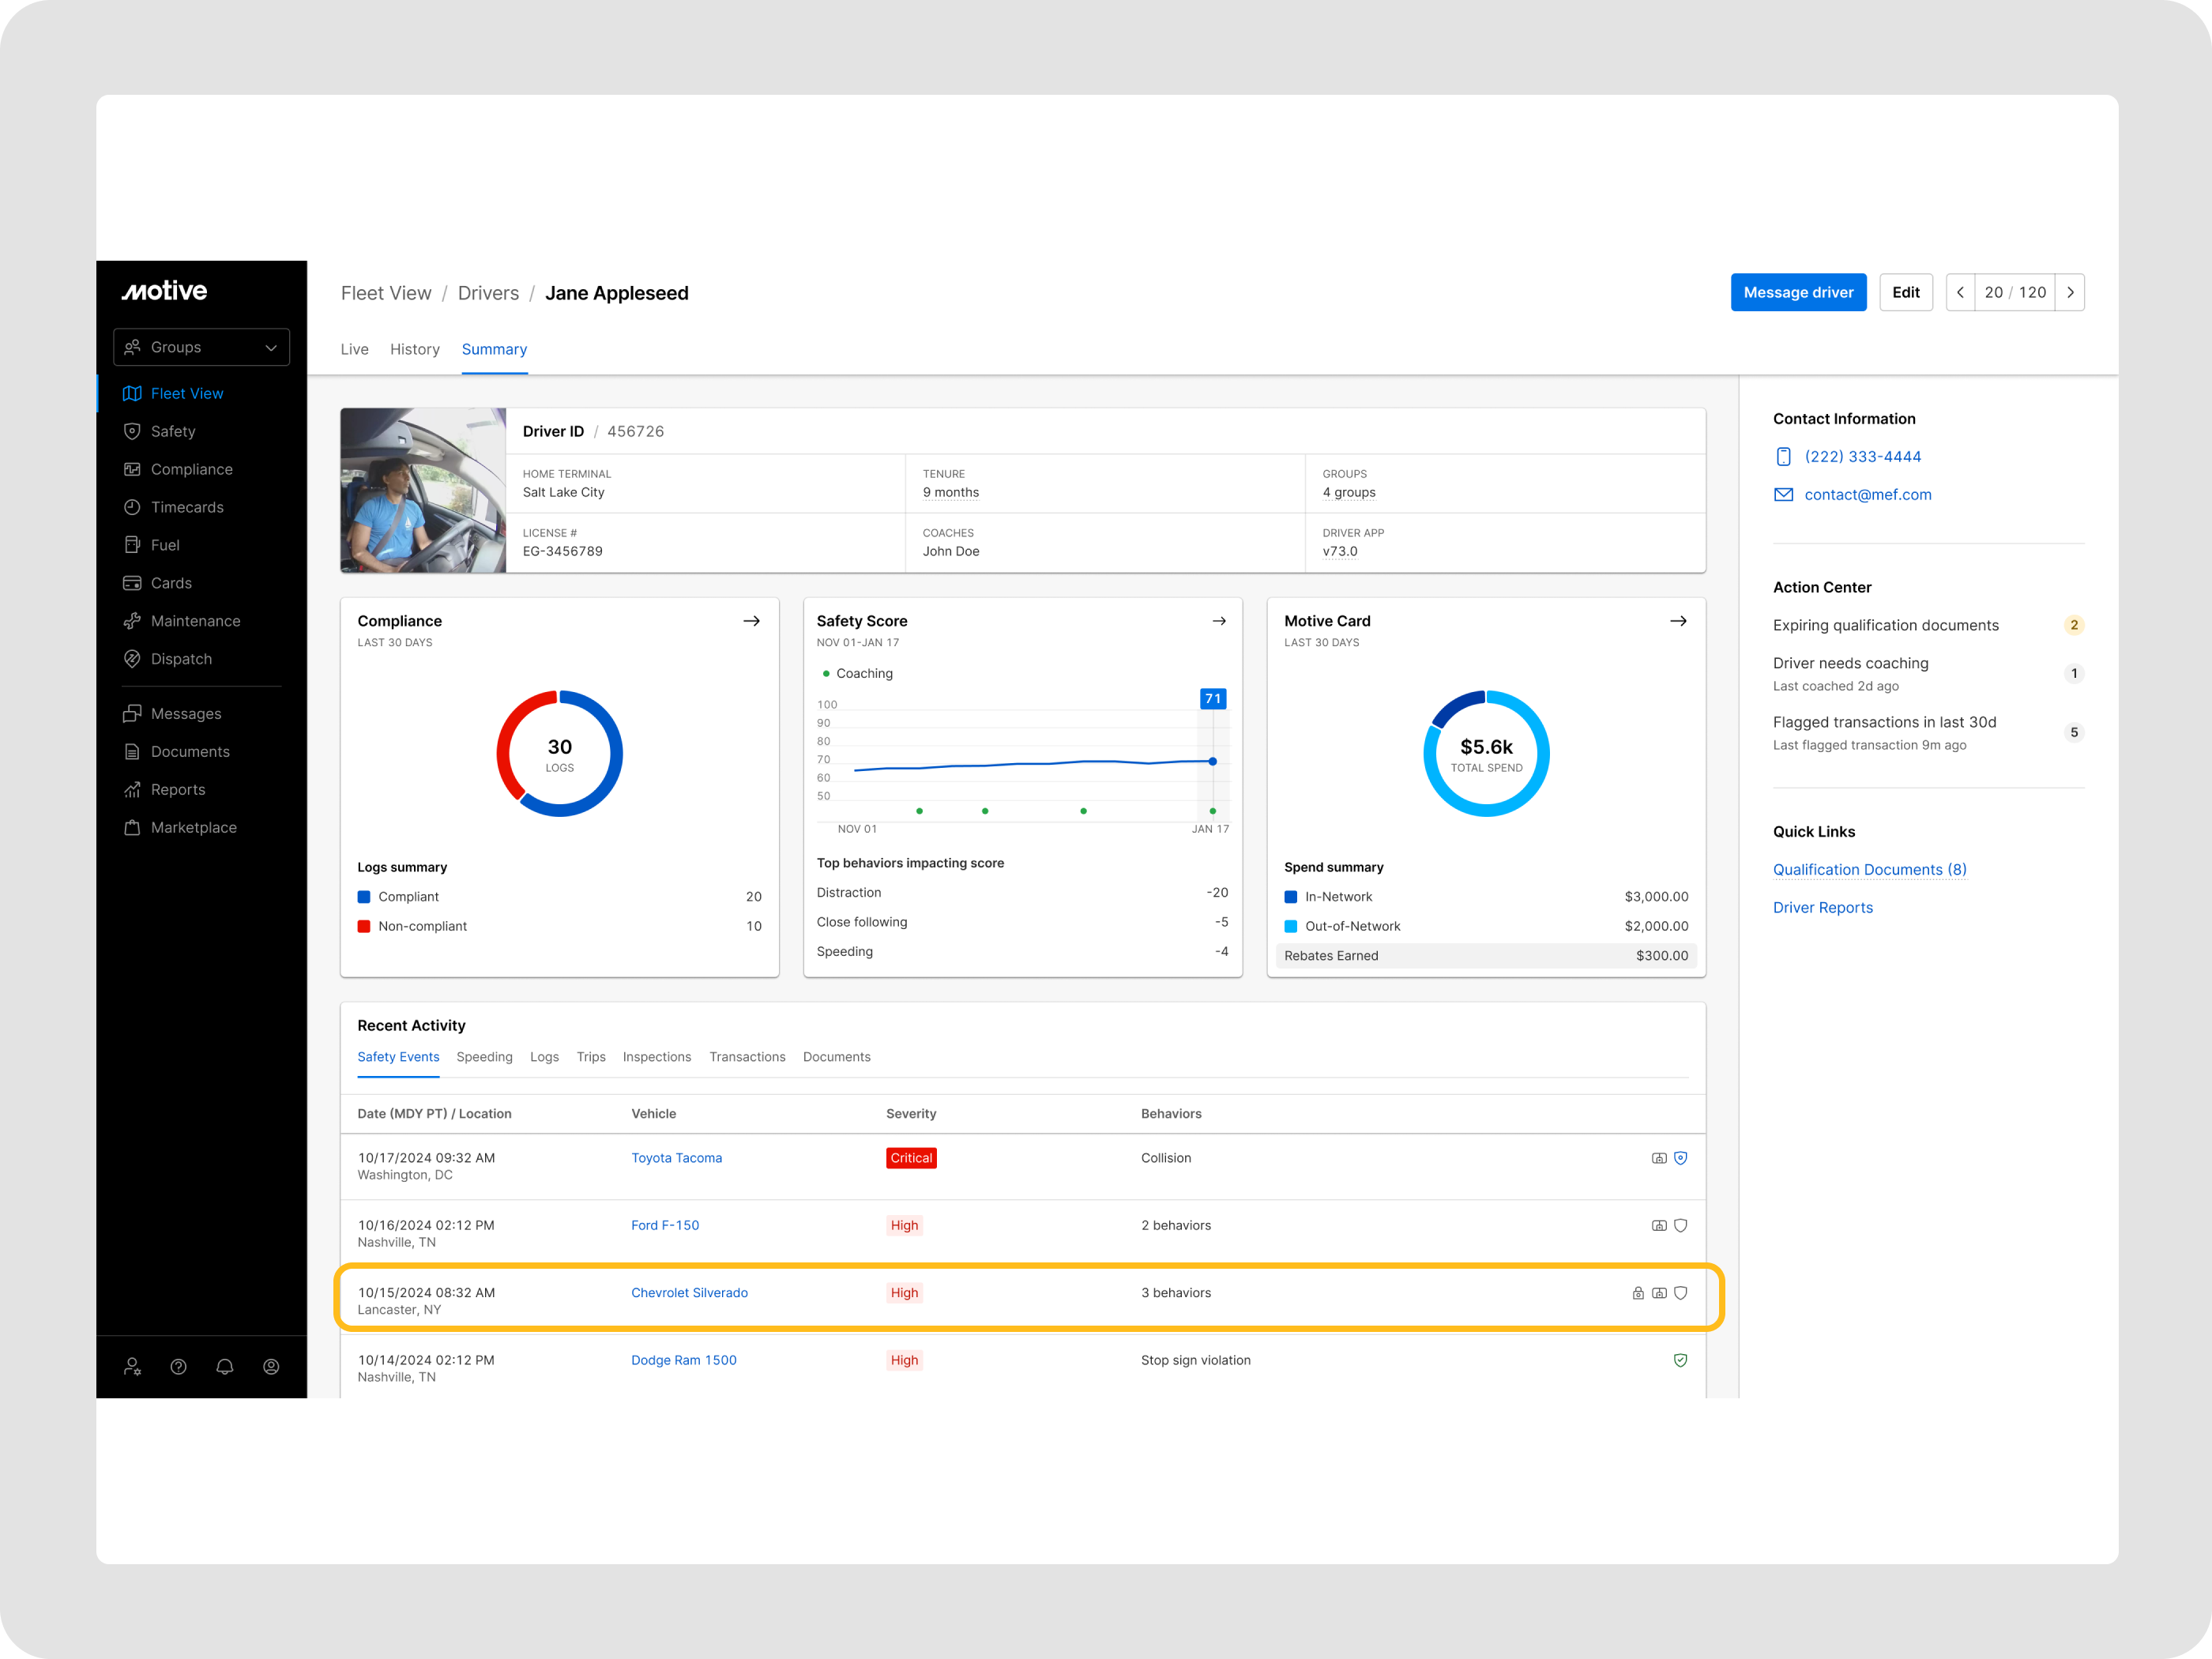The height and width of the screenshot is (1659, 2212).
Task: Open Qualification Documents (8) link
Action: click(1869, 870)
